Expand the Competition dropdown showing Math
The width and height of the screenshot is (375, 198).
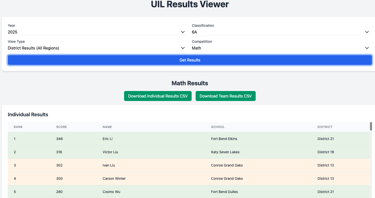click(282, 48)
